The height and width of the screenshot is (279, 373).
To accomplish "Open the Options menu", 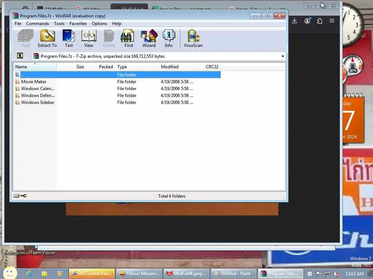I will pos(99,24).
